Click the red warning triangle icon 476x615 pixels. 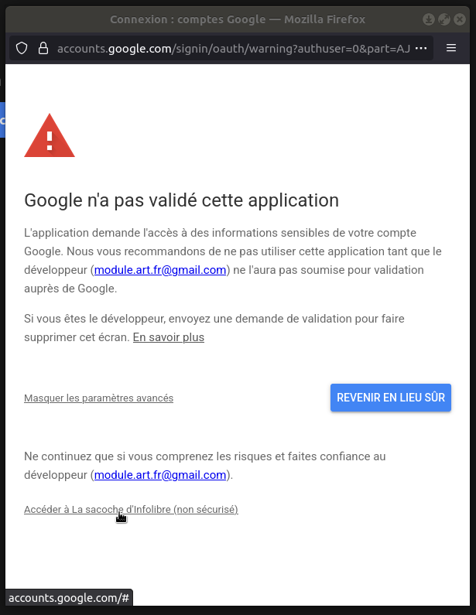[50, 137]
